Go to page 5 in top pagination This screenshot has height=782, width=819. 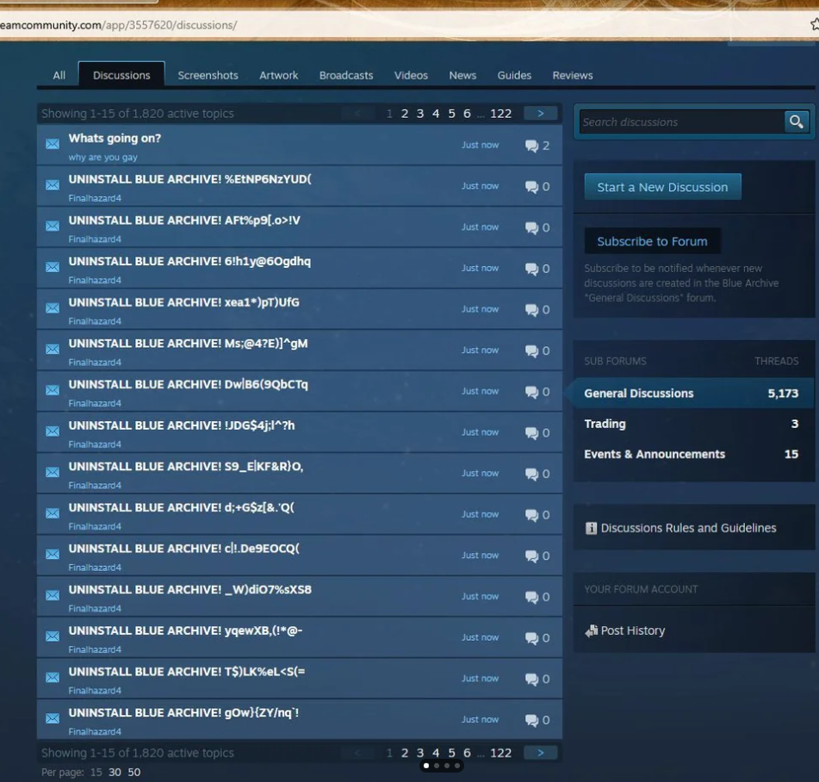451,114
